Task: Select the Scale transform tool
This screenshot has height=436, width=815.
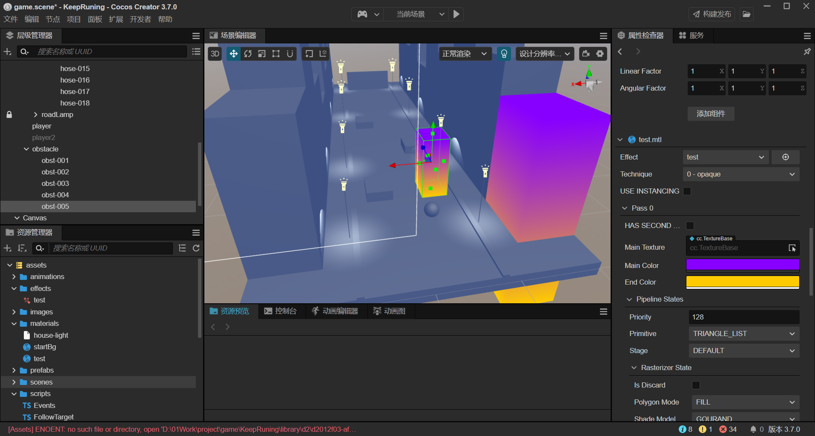Action: point(261,54)
